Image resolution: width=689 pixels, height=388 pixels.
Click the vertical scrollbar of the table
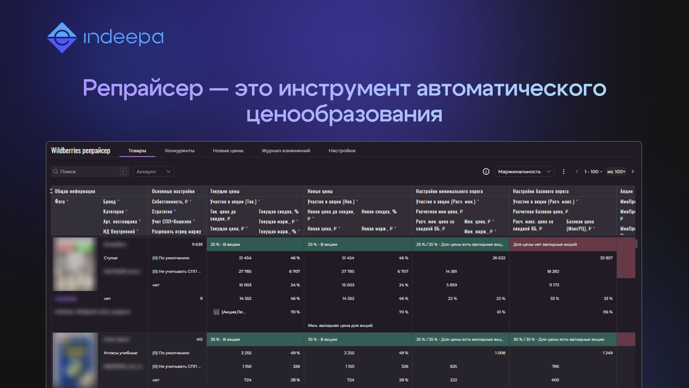point(636,244)
